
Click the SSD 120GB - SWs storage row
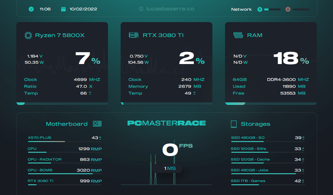pos(268,149)
